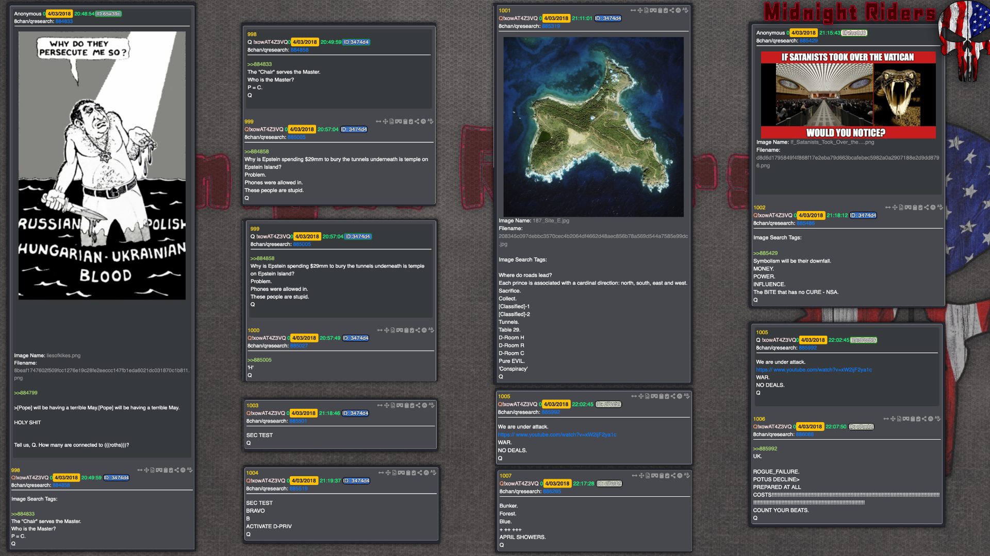Click post number 1001 label
The width and height of the screenshot is (990, 556).
pyautogui.click(x=504, y=11)
